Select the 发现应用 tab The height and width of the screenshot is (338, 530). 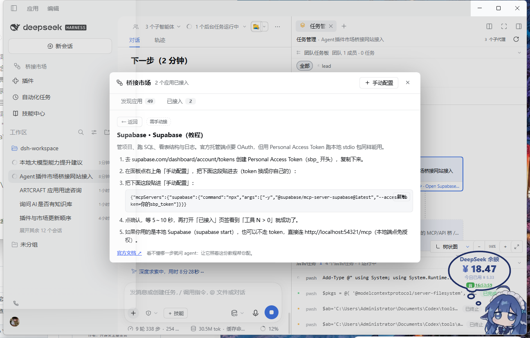point(138,101)
